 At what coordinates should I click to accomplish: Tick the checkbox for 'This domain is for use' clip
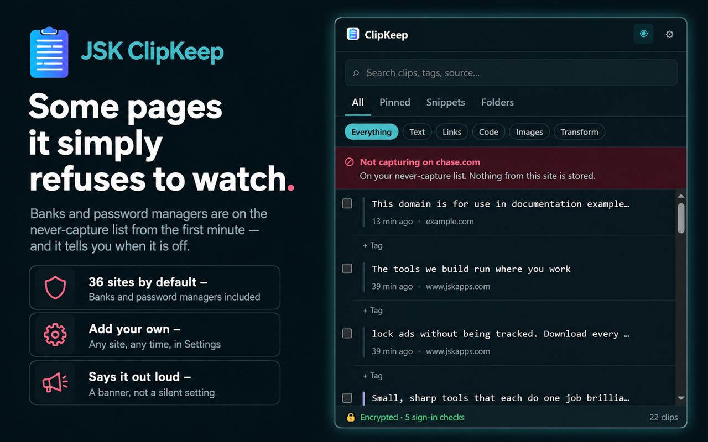click(347, 204)
